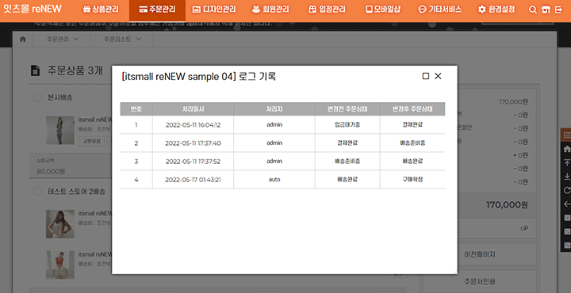This screenshot has height=293, width=571.
Task: Select the 본사배송 round checkbox
Action: (37, 97)
